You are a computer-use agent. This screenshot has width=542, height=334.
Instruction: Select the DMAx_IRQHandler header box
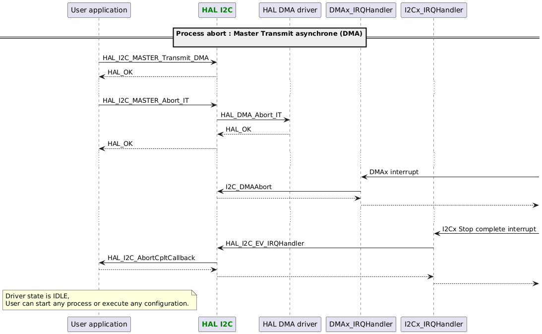pyautogui.click(x=361, y=10)
